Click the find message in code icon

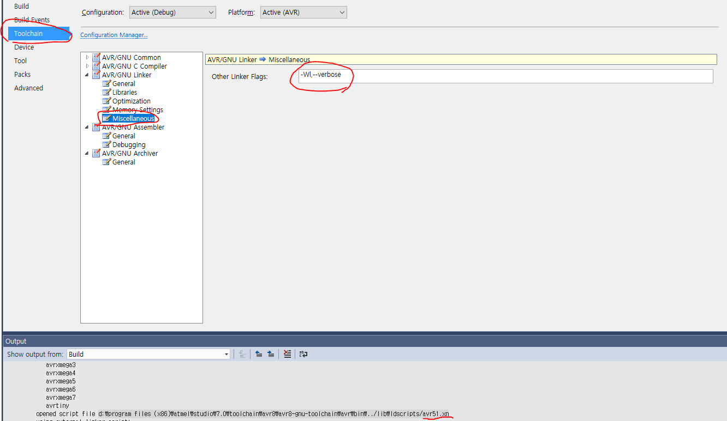pos(242,354)
